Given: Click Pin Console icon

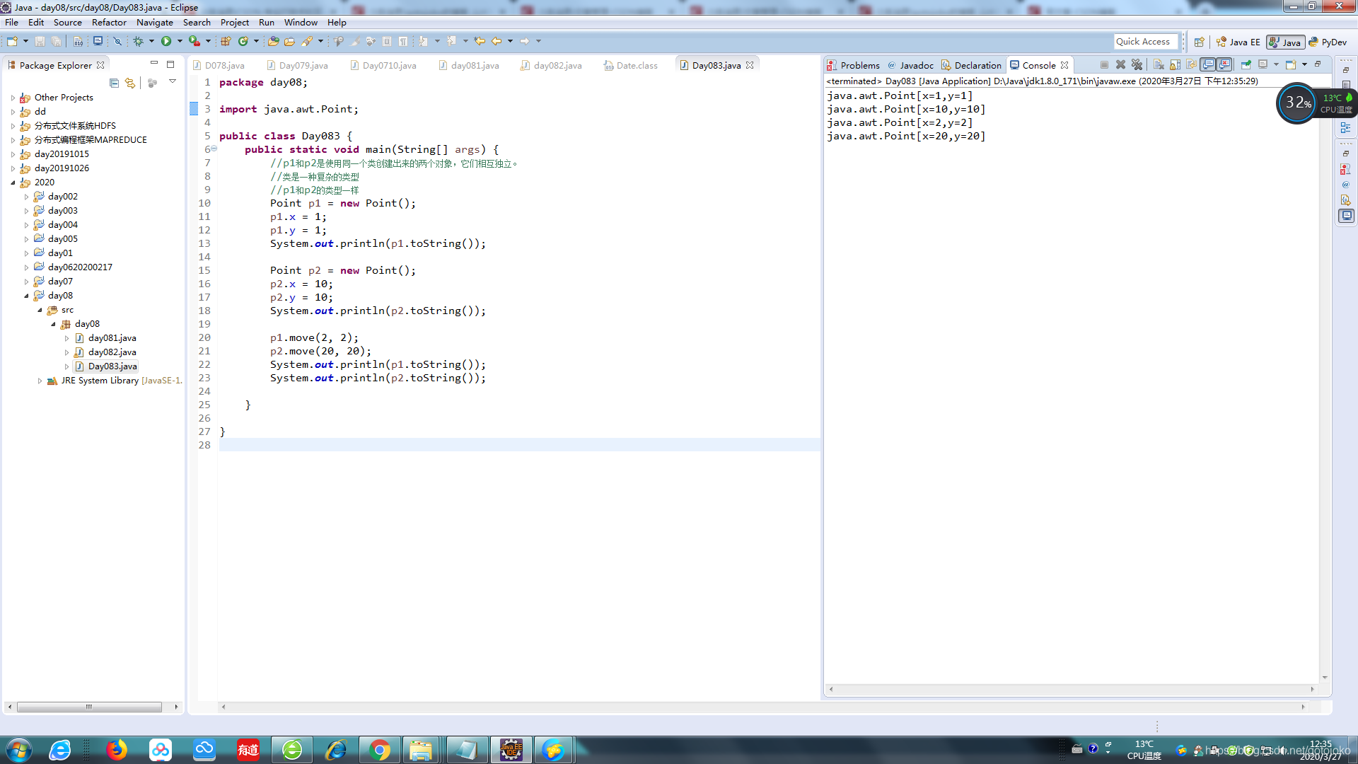Looking at the screenshot, I should pyautogui.click(x=1246, y=64).
